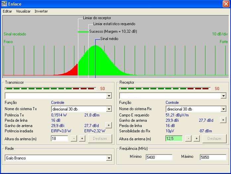Viewport: 231px width, 174px height.
Task: Click the 'Limiar do receptor' label
Action: tap(97, 18)
